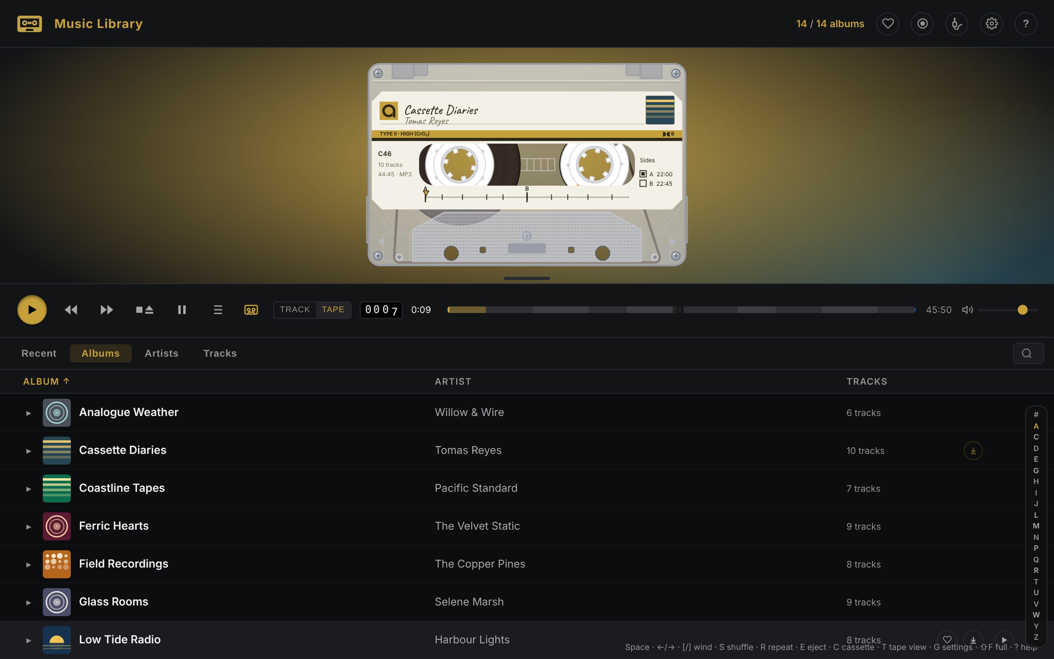1054x659 pixels.
Task: Expand the Coastline Tapes album row
Action: [x=28, y=488]
